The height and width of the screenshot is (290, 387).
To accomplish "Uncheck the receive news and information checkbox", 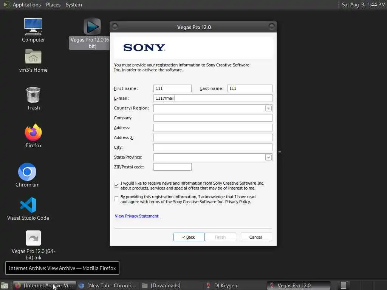I will 116,185.
